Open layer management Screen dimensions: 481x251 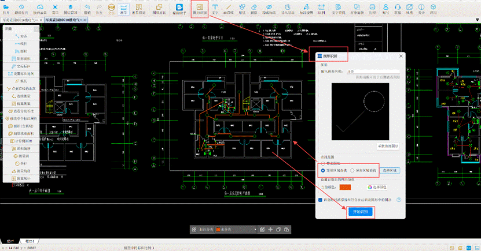[x=71, y=9]
